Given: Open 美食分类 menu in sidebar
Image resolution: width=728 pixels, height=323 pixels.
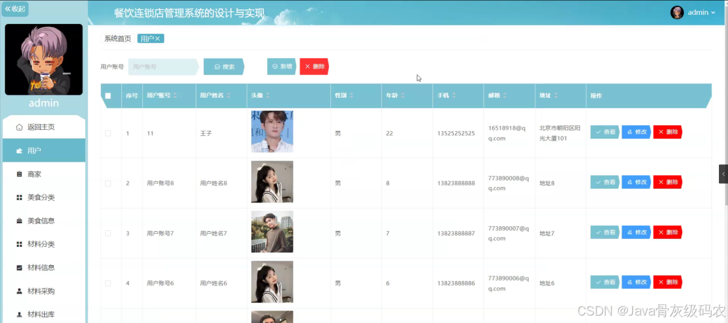Looking at the screenshot, I should (44, 197).
